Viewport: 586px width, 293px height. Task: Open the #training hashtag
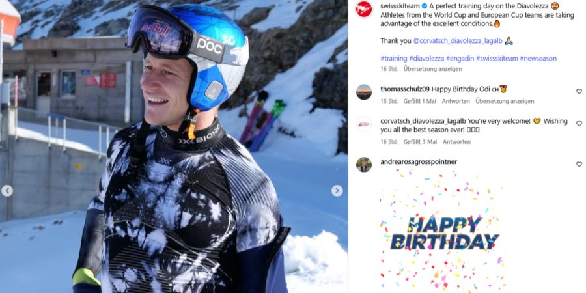(394, 59)
